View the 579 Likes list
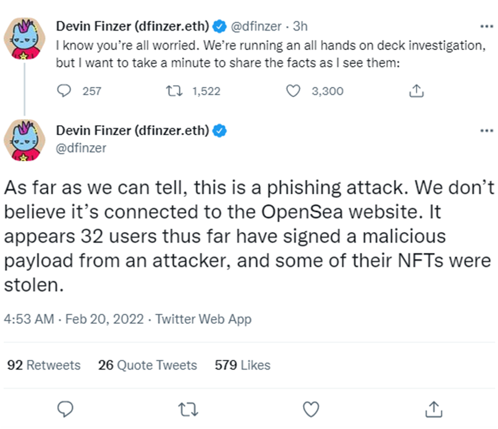Screen dimensions: 498x429 (242, 365)
